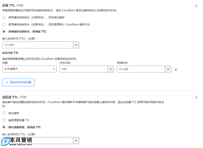Click the 边缘 TTL section heading
Screen dimensions: 203x148
point(9,5)
